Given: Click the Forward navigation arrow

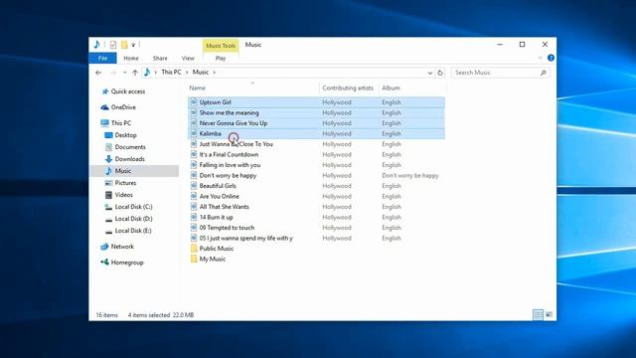Looking at the screenshot, I should (113, 73).
